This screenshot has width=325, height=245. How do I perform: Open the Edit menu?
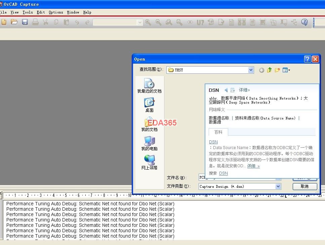pyautogui.click(x=41, y=12)
